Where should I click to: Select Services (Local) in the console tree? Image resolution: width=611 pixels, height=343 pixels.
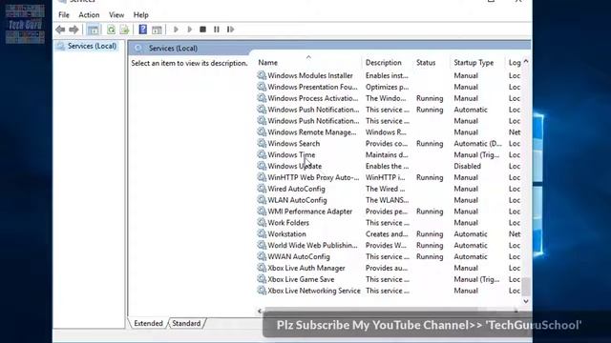tap(92, 46)
